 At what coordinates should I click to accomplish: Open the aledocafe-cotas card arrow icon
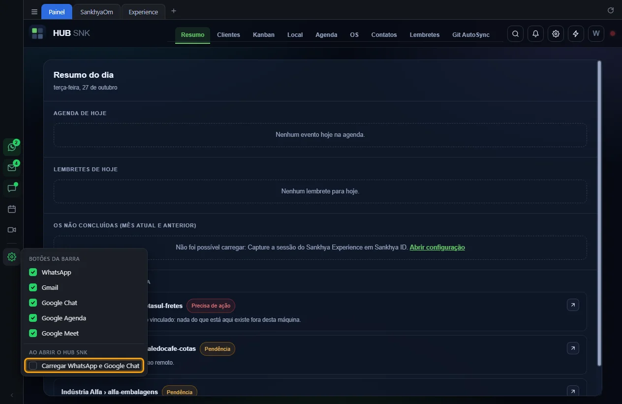[x=573, y=348]
